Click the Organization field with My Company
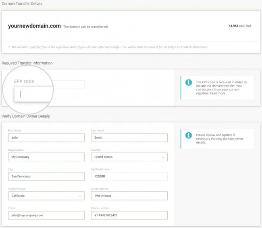The image size is (262, 228). click(46, 157)
